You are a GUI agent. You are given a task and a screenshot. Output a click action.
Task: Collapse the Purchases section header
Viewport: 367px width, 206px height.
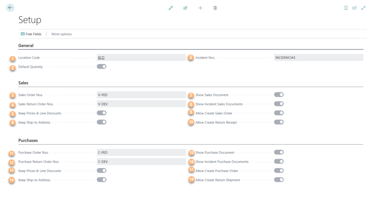coord(28,140)
